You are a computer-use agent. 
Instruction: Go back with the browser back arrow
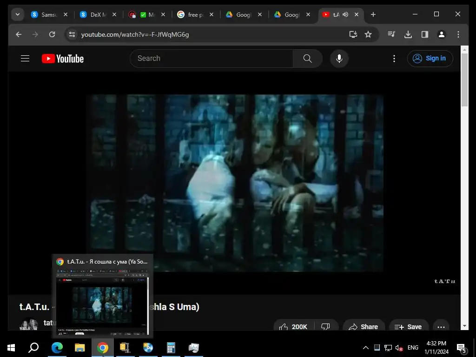(x=19, y=34)
